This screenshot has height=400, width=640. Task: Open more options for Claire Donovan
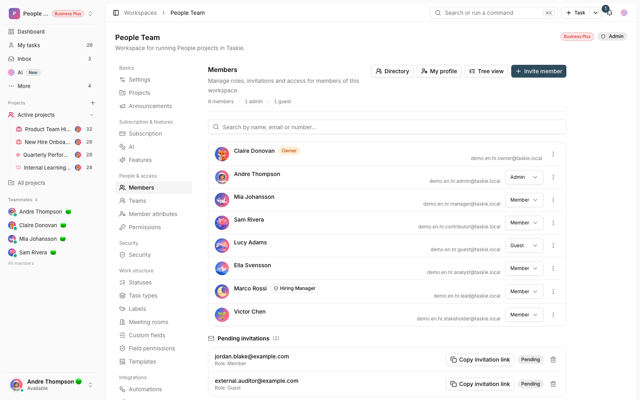pos(553,154)
